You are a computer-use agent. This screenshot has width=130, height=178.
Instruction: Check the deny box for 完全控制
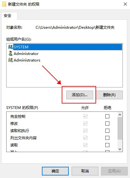coord(107,116)
